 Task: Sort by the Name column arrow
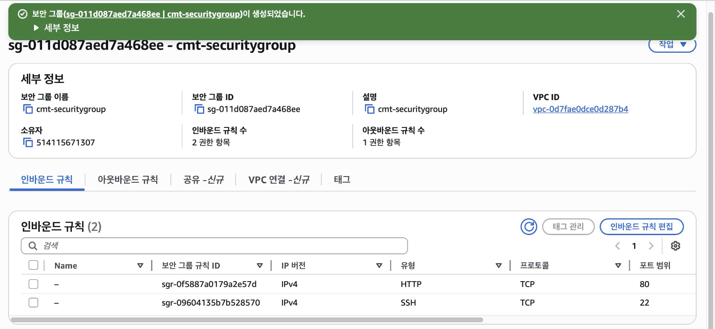[x=140, y=266]
